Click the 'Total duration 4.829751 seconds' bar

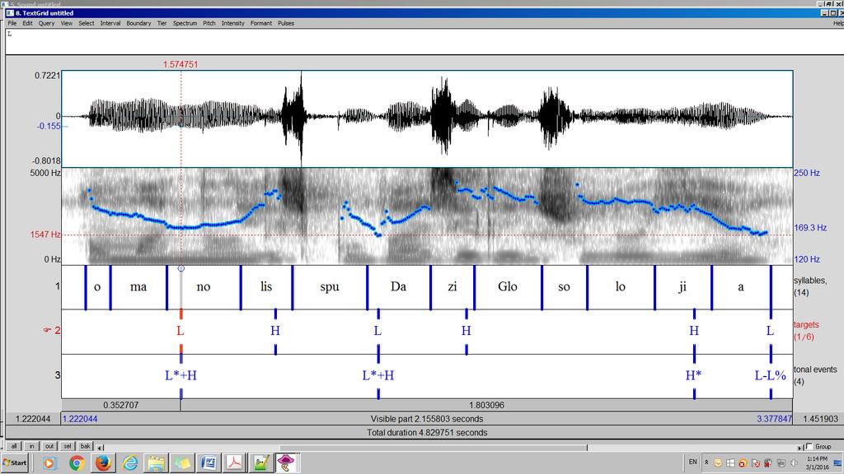427,432
